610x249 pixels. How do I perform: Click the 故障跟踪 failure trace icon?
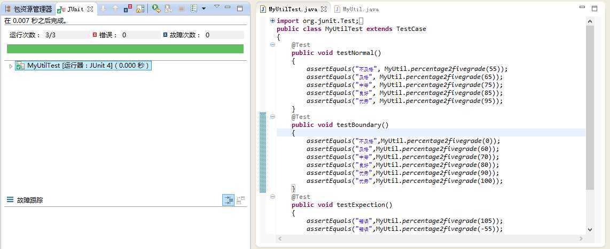tap(10, 200)
